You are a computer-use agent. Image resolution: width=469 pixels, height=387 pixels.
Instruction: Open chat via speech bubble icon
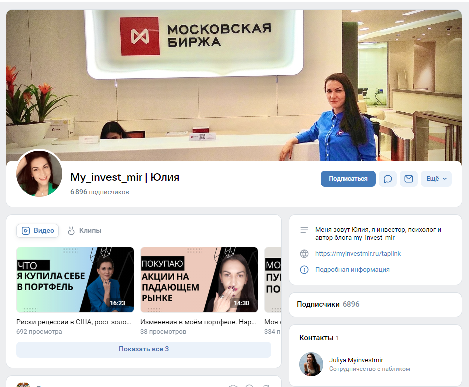click(388, 179)
